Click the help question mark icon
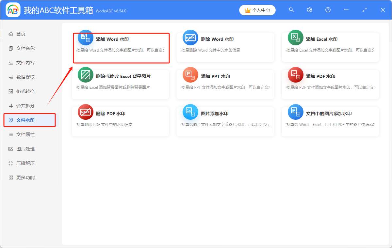Viewport: 392px width, 248px height. (x=328, y=10)
